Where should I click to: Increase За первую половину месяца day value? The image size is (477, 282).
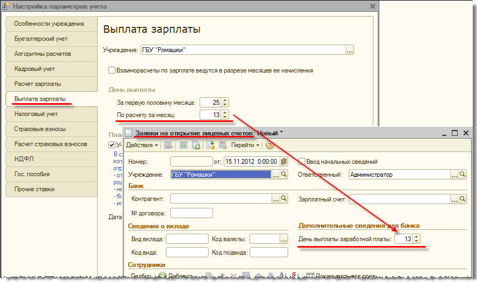(225, 100)
